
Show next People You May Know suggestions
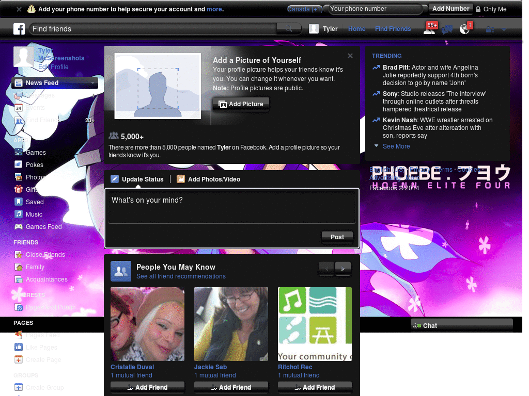[x=343, y=269]
